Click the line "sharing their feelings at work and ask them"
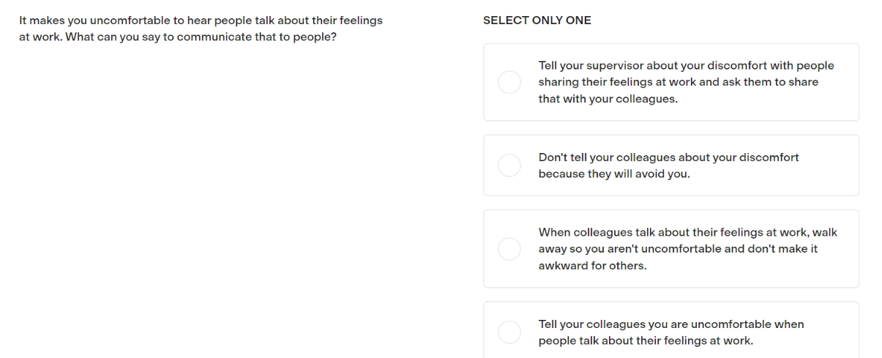This screenshot has width=882, height=358. (x=679, y=83)
